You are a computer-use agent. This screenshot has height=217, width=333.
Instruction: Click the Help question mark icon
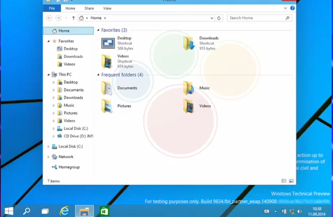(292, 8)
